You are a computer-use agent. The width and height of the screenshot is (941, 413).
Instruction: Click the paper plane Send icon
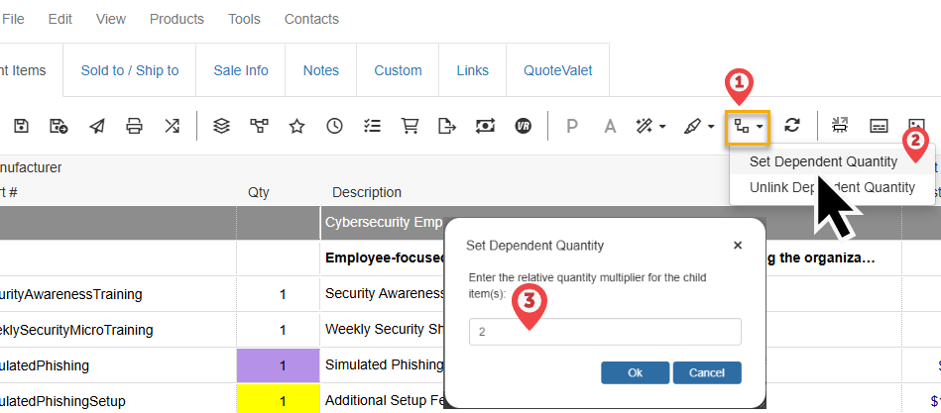[x=96, y=126]
